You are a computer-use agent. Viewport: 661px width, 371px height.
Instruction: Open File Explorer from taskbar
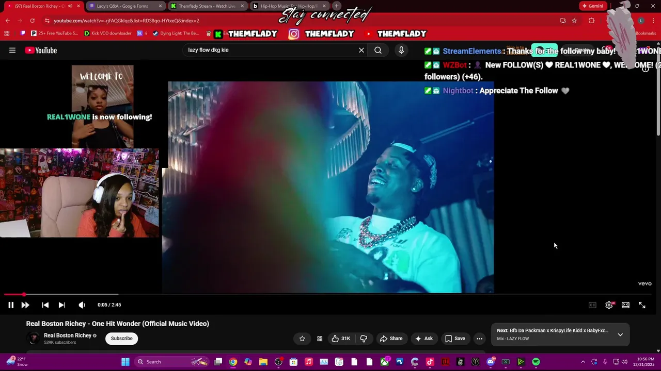point(263,362)
